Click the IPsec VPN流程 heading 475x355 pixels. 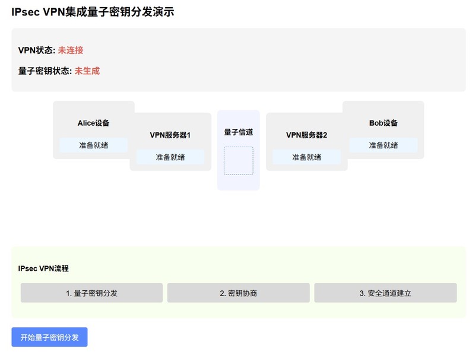tap(43, 268)
